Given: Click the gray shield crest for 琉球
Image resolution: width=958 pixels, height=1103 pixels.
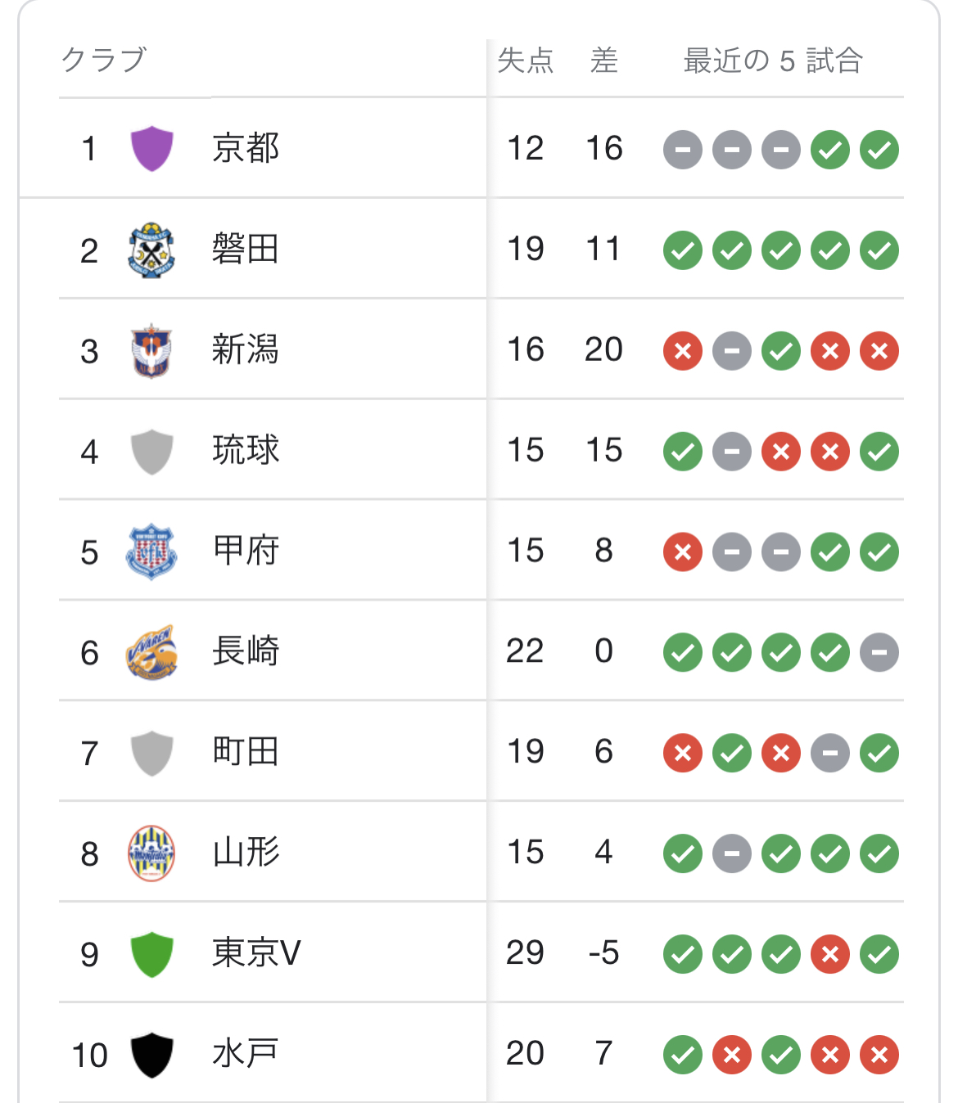Looking at the screenshot, I should (x=151, y=451).
